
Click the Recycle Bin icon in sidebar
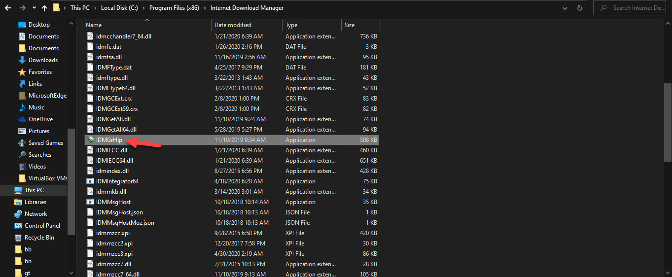pos(18,238)
